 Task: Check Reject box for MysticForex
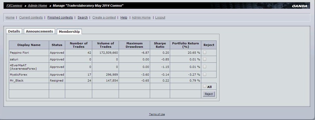(x=205, y=74)
